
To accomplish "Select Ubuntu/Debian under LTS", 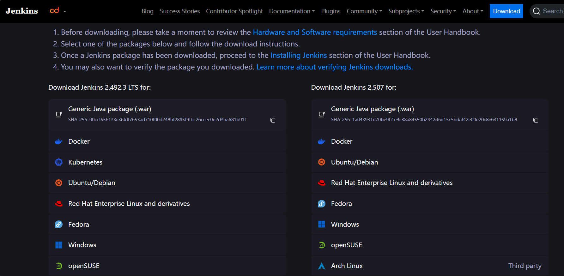I will coord(167,183).
